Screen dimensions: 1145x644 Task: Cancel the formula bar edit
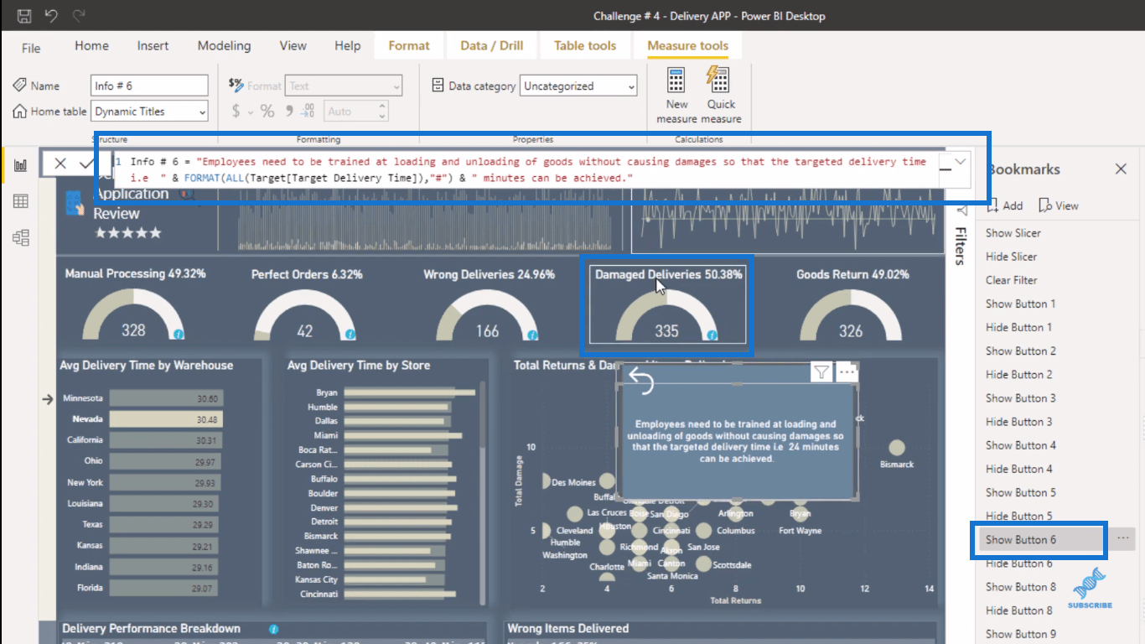tap(60, 164)
